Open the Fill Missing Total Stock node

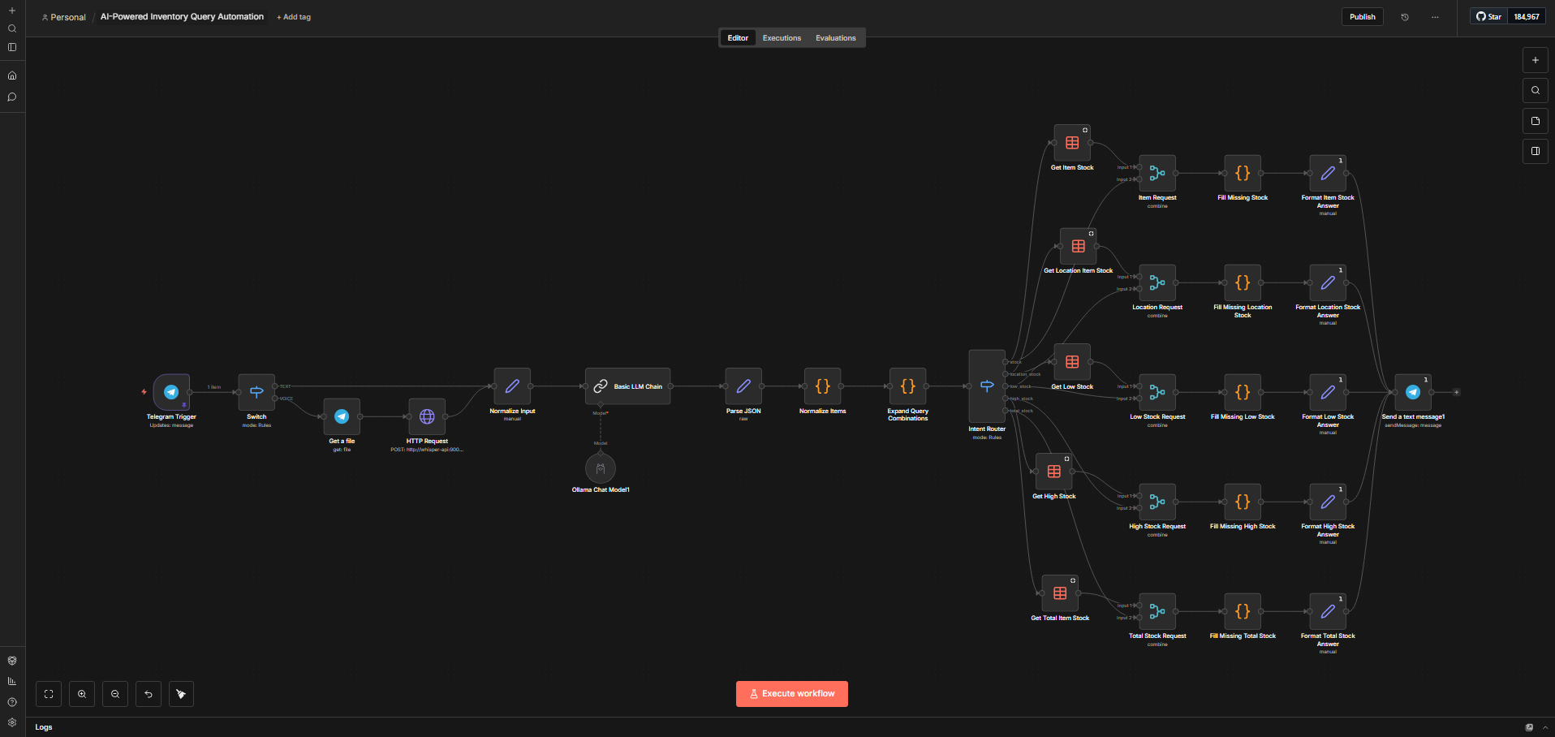(1243, 611)
